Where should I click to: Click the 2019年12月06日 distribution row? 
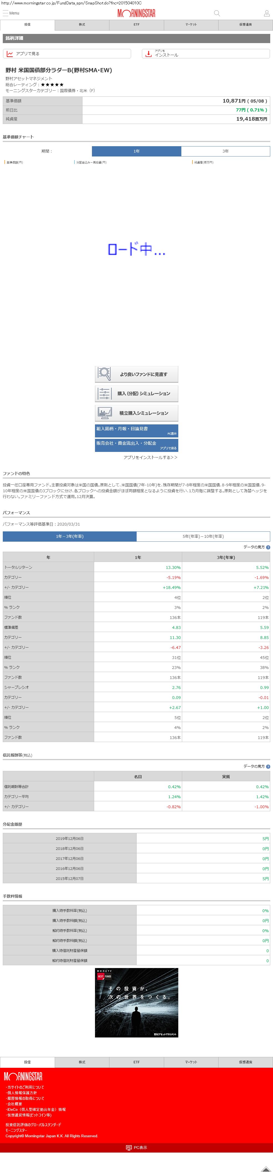(x=137, y=838)
